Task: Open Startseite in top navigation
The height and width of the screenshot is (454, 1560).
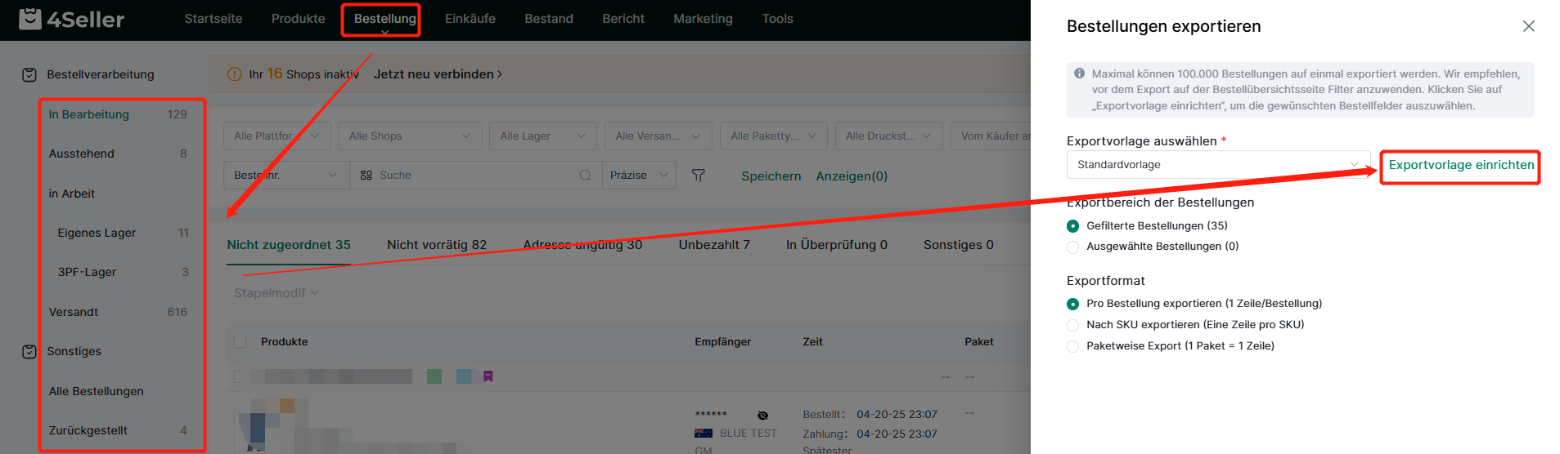Action: [x=214, y=18]
